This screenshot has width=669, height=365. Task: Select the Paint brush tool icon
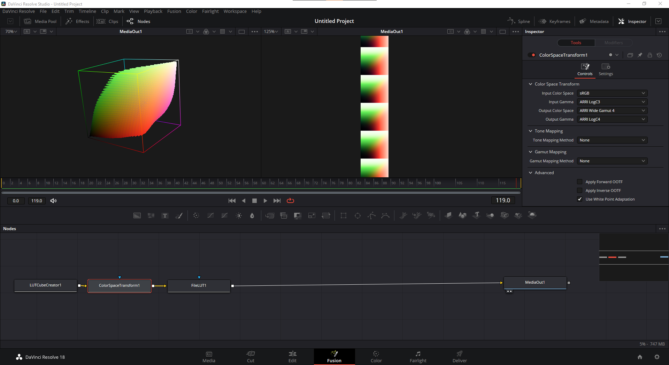click(x=179, y=216)
